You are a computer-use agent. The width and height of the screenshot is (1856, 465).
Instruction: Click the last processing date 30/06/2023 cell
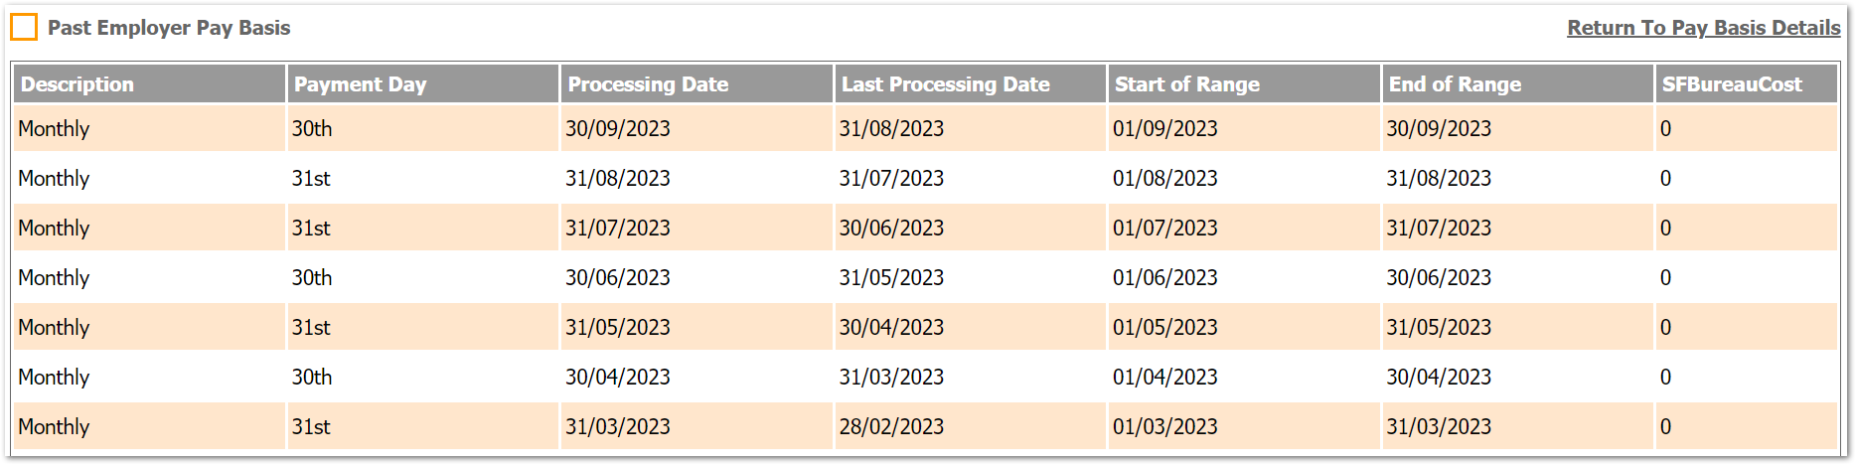click(x=891, y=229)
